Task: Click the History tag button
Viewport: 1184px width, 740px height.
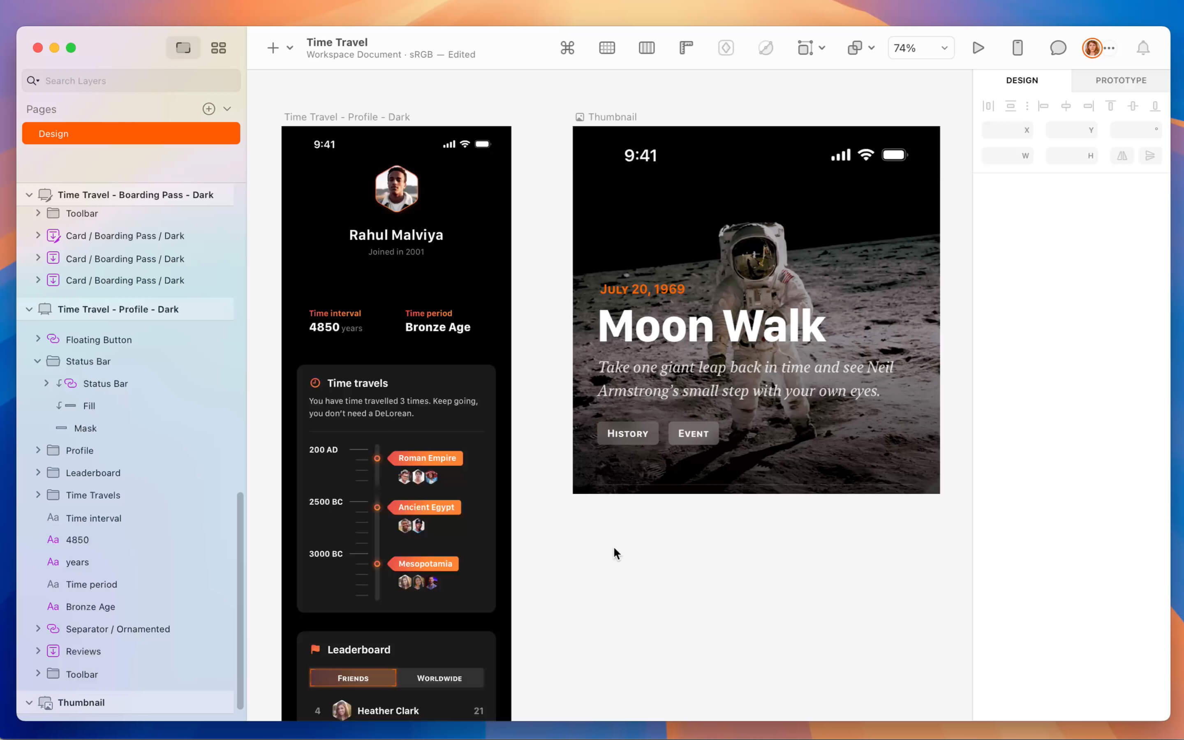Action: click(x=627, y=433)
